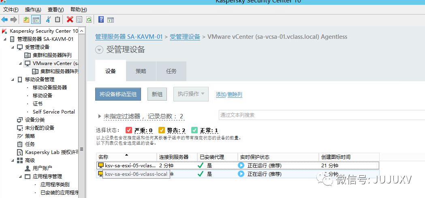Click the green refresh icon

coord(89,19)
